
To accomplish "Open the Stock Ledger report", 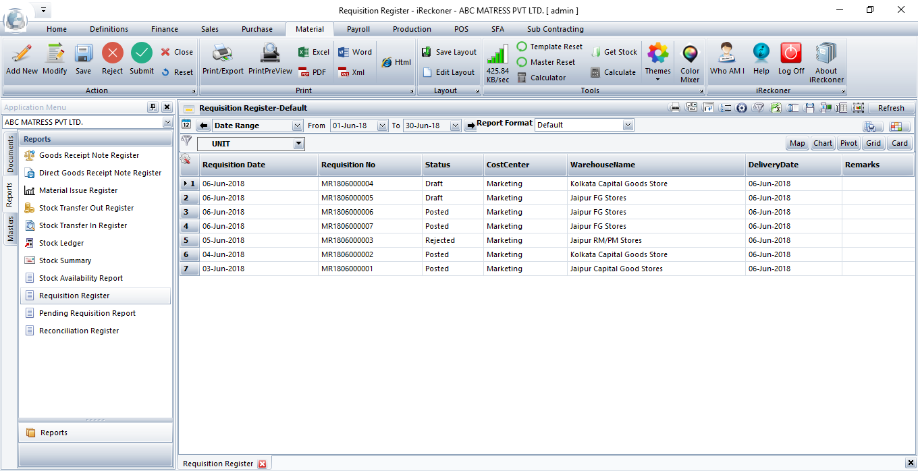I will click(x=61, y=243).
